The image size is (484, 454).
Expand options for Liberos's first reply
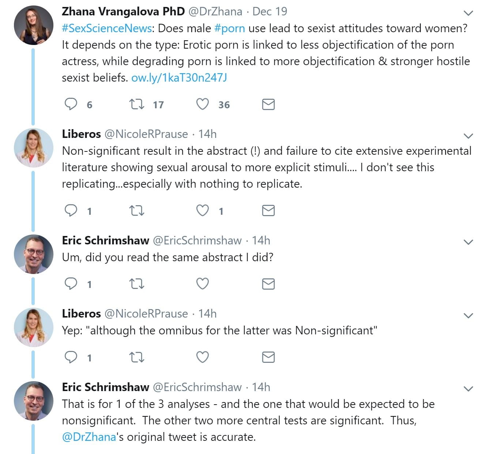click(x=468, y=136)
